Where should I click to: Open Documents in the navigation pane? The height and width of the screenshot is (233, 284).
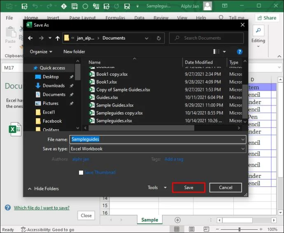54,94
